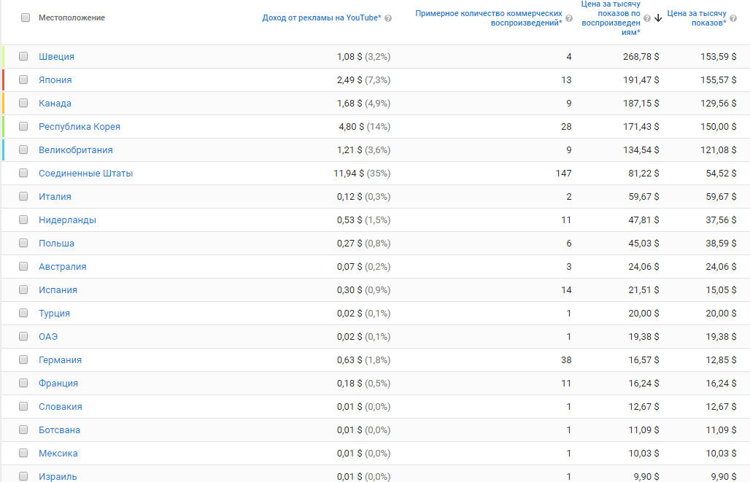Check the Республика Корея row checkbox
Viewport: 750px width, 482px height.
tap(23, 126)
